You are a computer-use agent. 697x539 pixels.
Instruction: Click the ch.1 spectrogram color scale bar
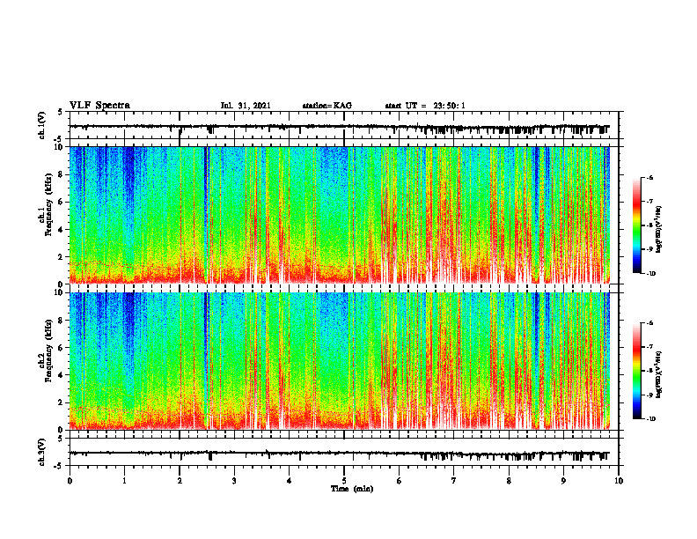(637, 225)
